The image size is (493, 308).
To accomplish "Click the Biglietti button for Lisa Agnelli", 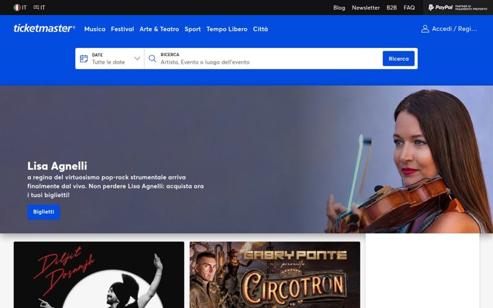I will point(44,211).
